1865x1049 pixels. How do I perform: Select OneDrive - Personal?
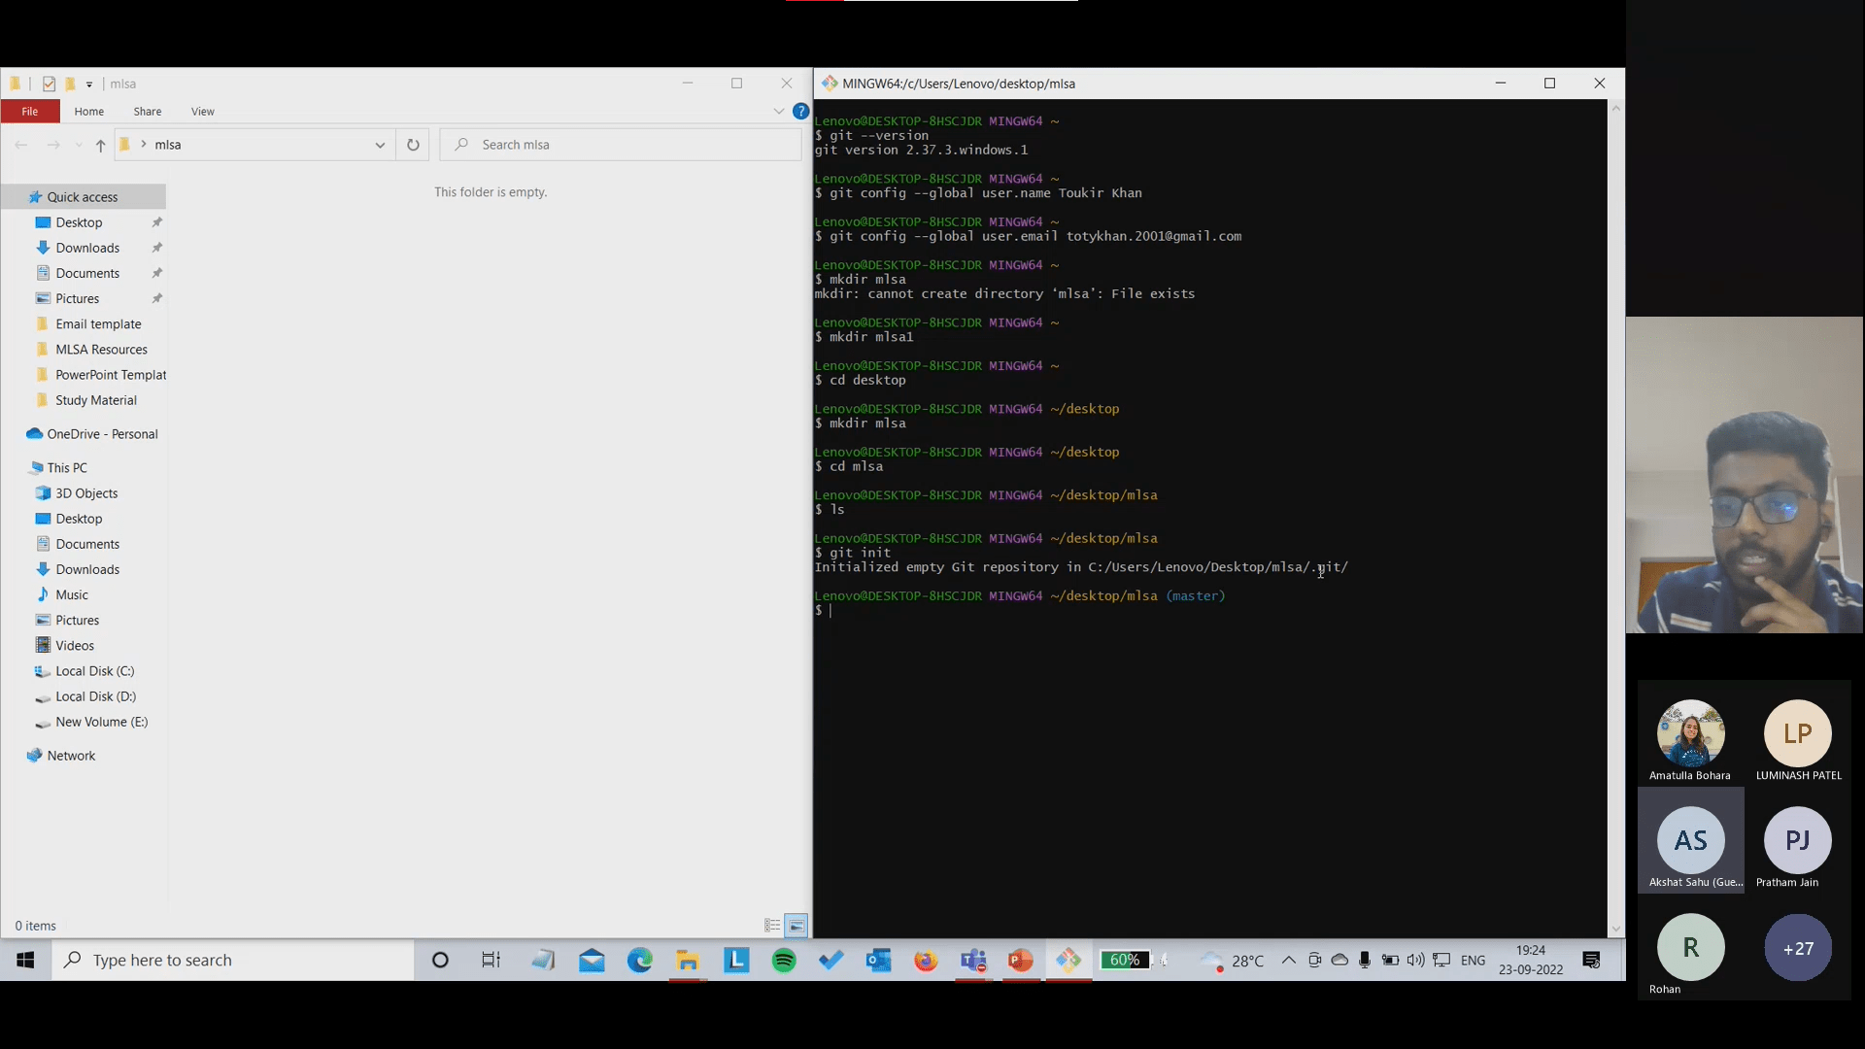point(102,433)
